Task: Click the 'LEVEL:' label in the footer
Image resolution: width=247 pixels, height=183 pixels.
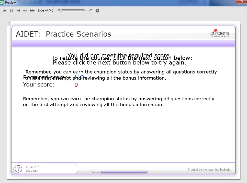Action: click(x=32, y=171)
